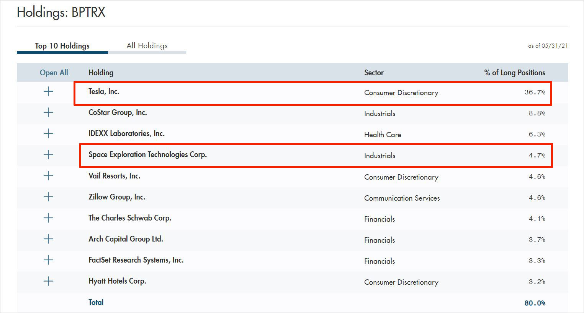Select Space Exploration Technologies Corp. name
Screen dimensions: 584x313
pos(147,154)
